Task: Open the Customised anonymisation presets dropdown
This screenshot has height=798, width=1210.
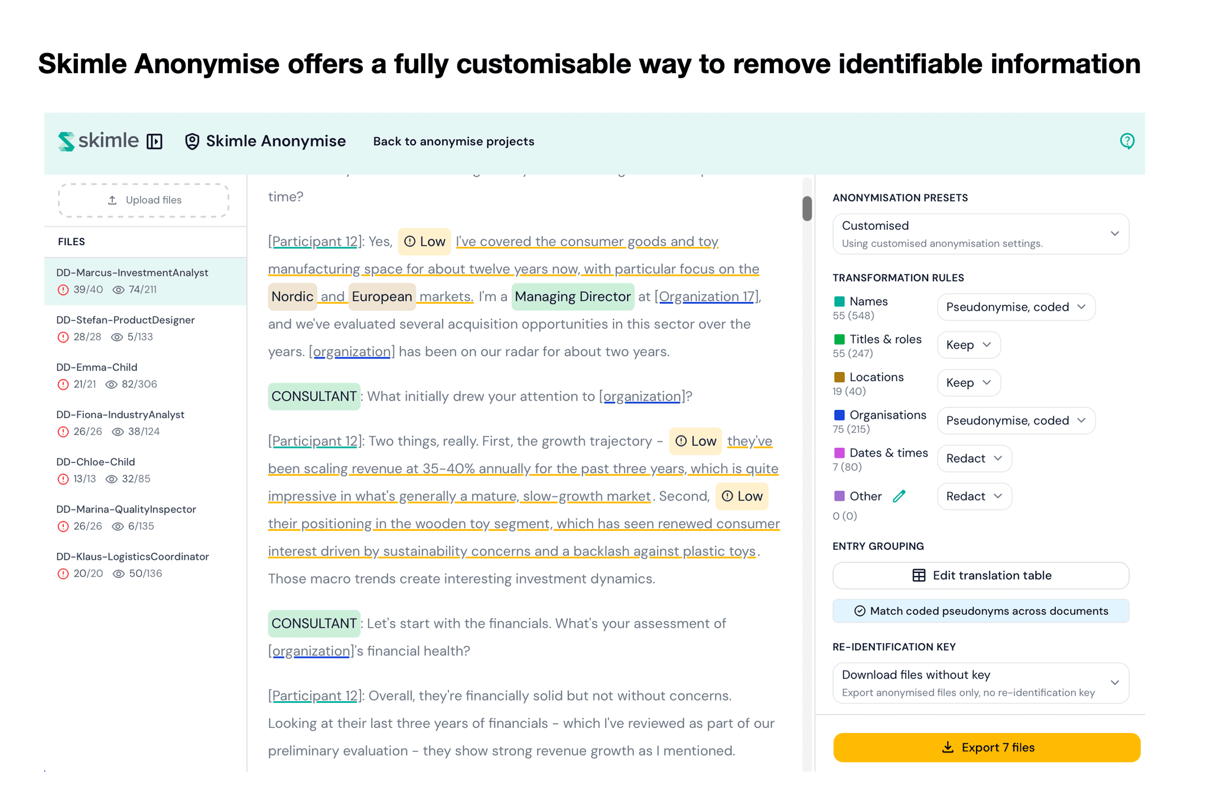Action: pyautogui.click(x=980, y=234)
